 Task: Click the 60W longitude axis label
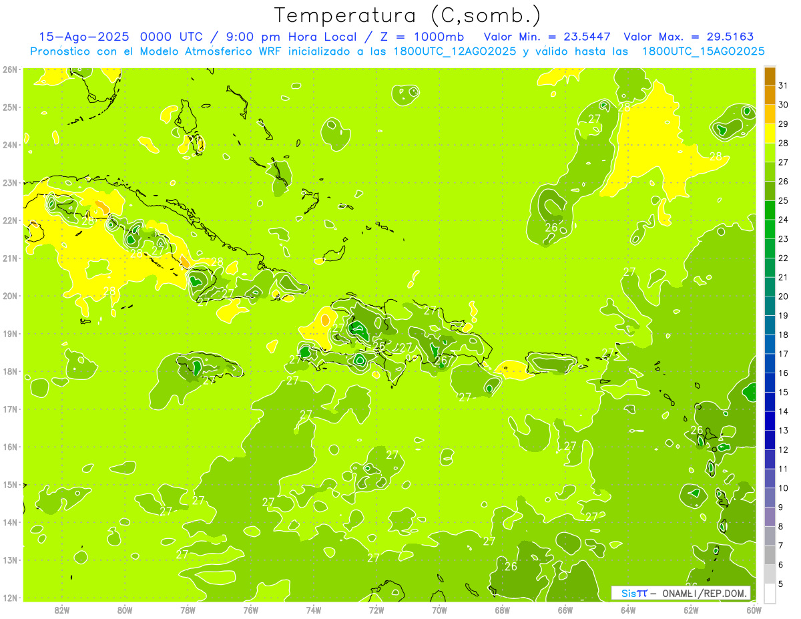coord(754,610)
